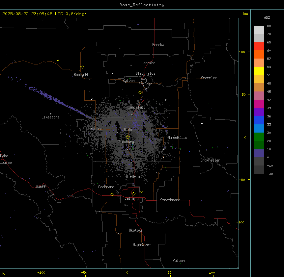Click the Okotoks city label
Viewport: 284px width, 277px height.
[136, 230]
